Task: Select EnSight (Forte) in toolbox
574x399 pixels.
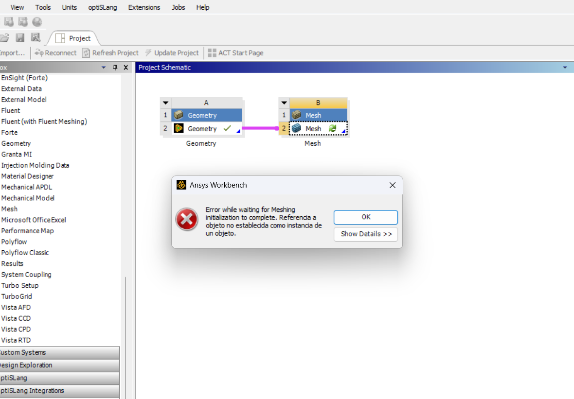Action: click(x=24, y=78)
